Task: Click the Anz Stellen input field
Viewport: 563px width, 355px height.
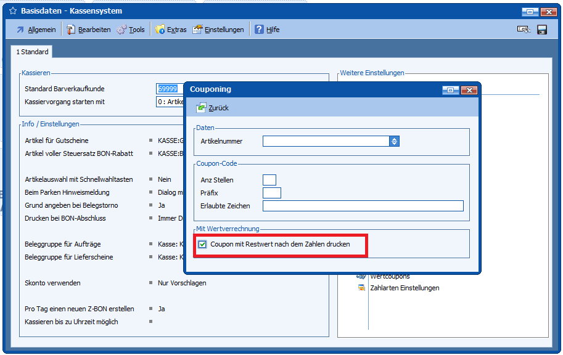Action: 269,180
